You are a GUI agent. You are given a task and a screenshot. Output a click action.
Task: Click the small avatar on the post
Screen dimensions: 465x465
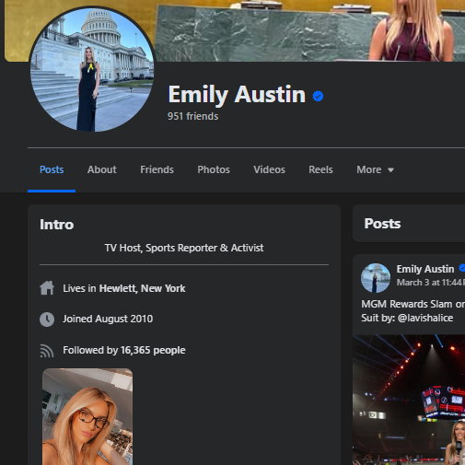click(x=376, y=278)
